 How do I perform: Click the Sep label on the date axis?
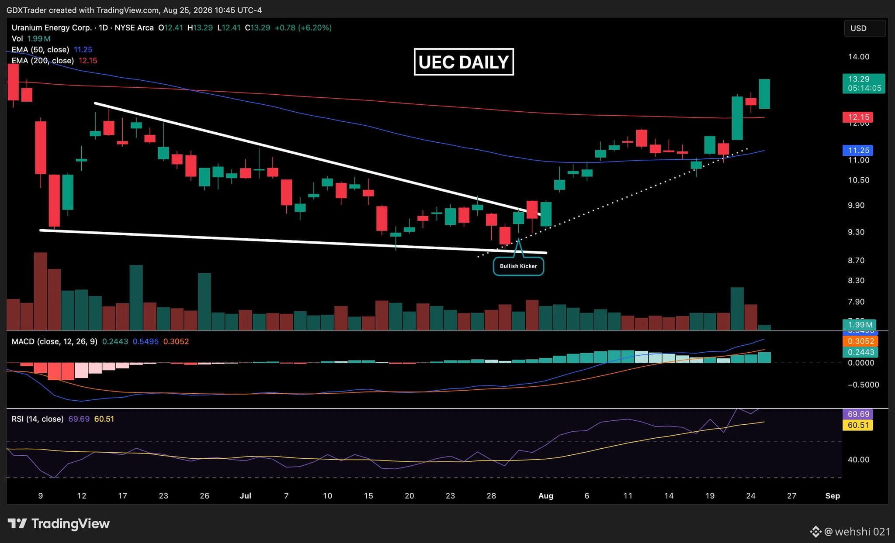click(x=833, y=496)
